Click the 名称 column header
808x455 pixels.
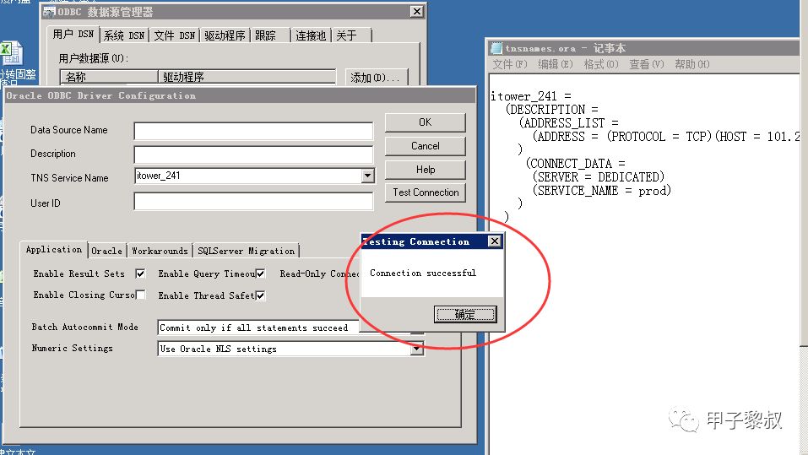click(109, 77)
